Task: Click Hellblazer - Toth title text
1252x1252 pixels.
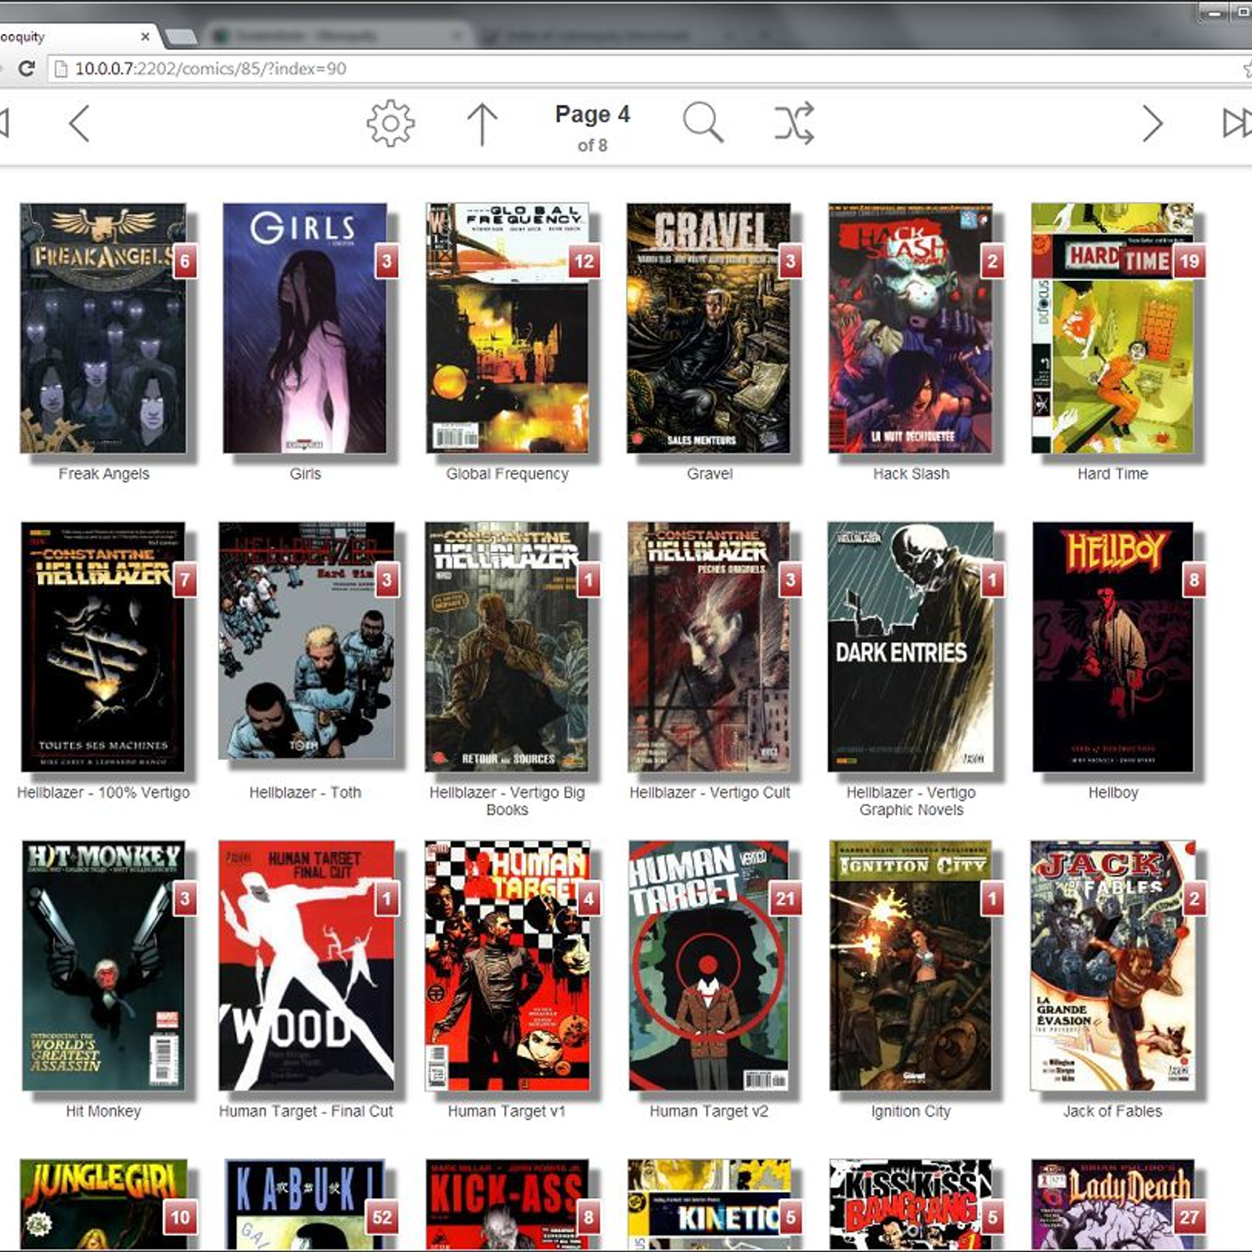Action: (x=305, y=793)
